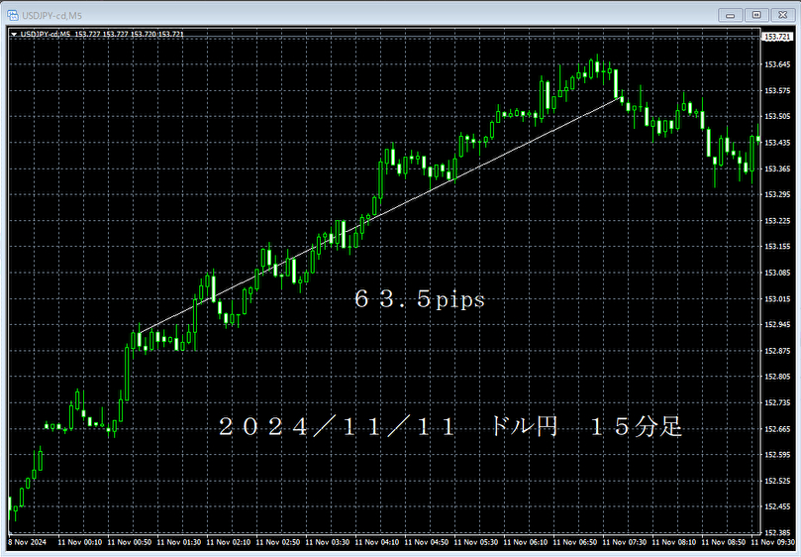Click the 8 Nov 2024 date label
This screenshot has height=557, width=801.
click(27, 542)
